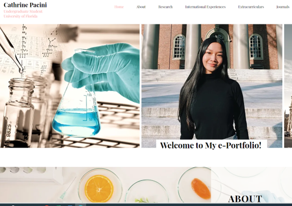Click the Cathrine Pacini site title
The image size is (292, 206).
click(25, 5)
